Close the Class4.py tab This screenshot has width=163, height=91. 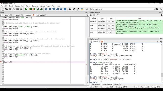[33, 15]
